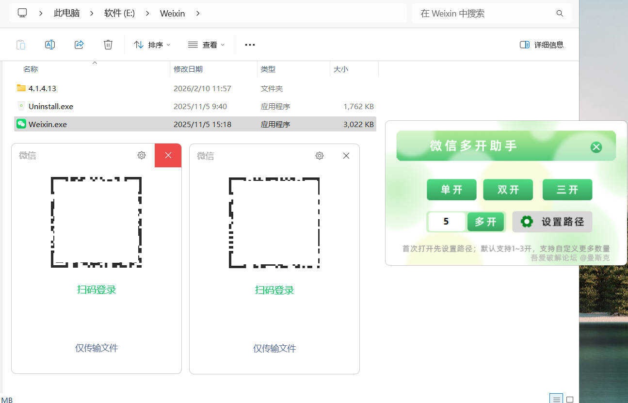The height and width of the screenshot is (403, 628).
Task: Select Weixin in the breadcrumb path
Action: (172, 14)
